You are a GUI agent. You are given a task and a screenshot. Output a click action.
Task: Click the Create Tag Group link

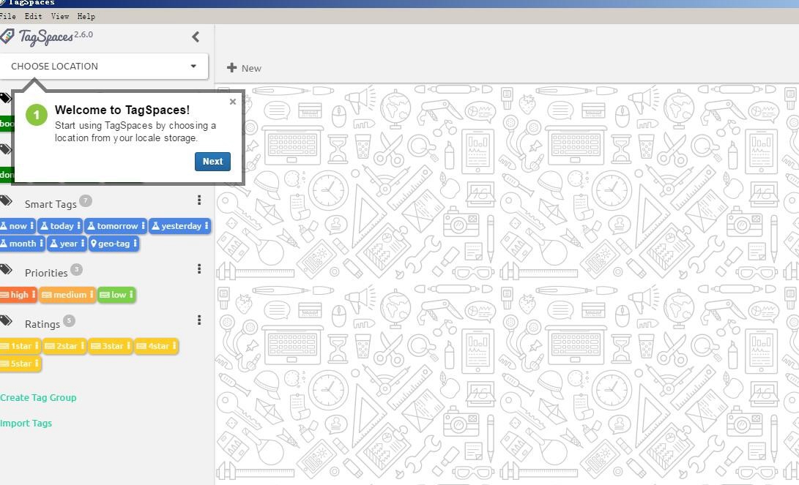point(38,397)
